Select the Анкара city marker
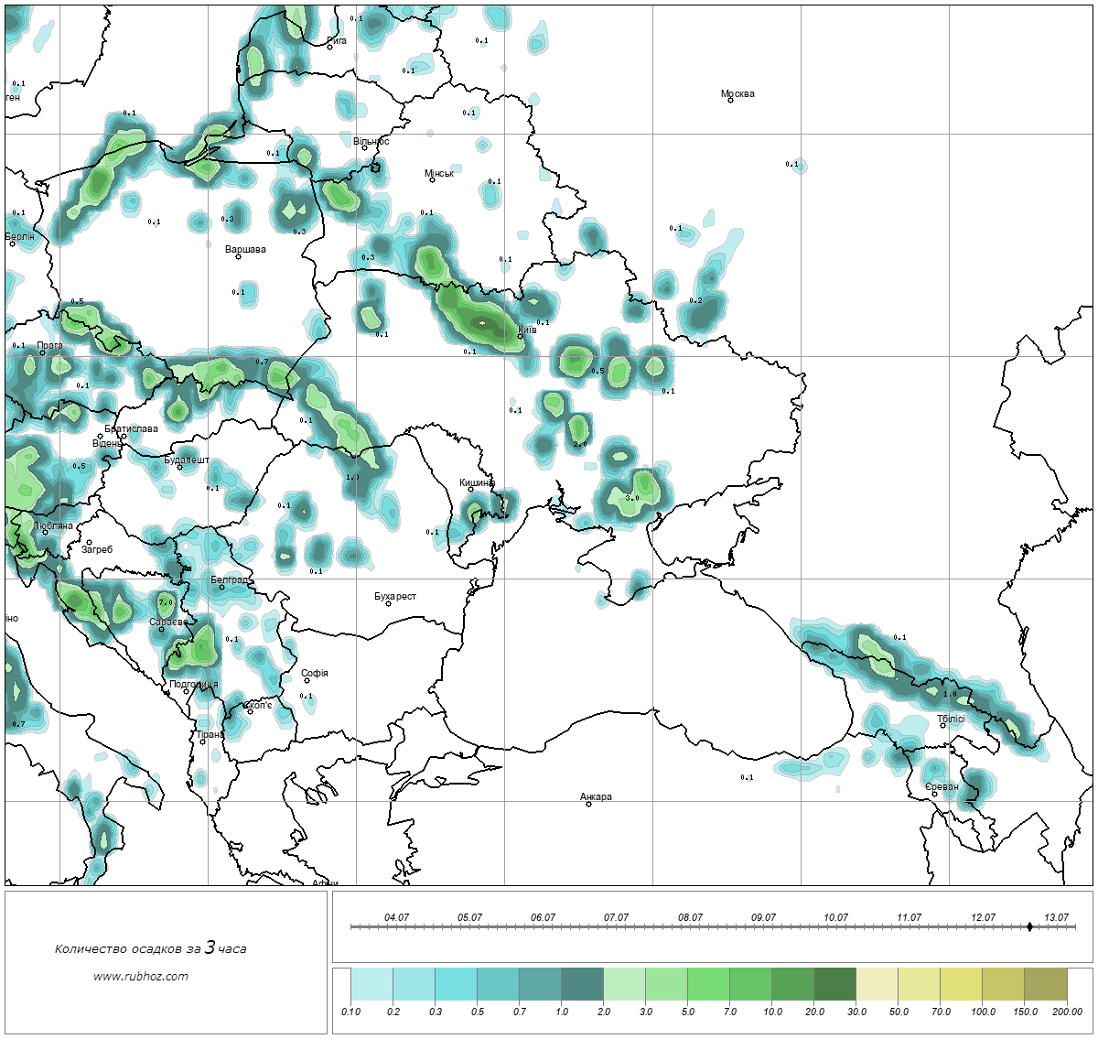Screen dimensions: 1098x1039 (588, 804)
